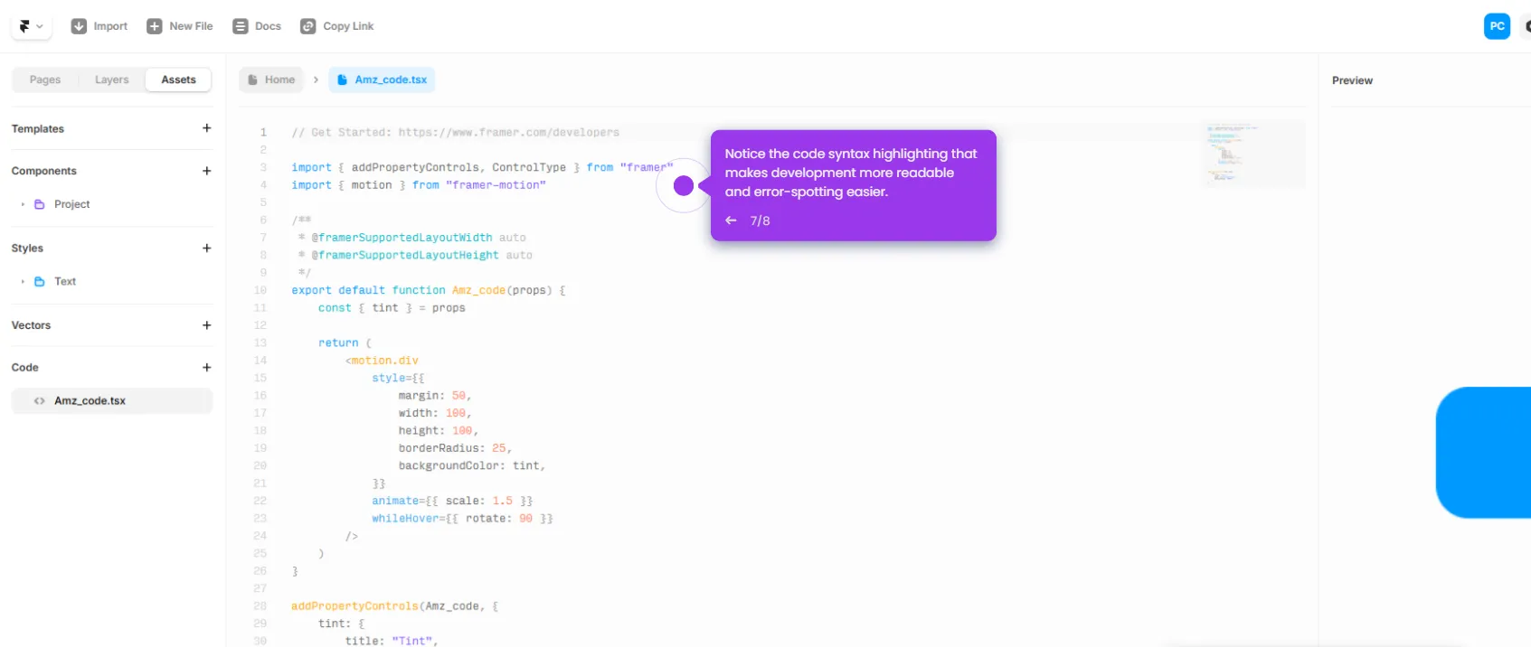Image resolution: width=1531 pixels, height=647 pixels.
Task: Open the PC user avatar
Action: (x=1498, y=26)
